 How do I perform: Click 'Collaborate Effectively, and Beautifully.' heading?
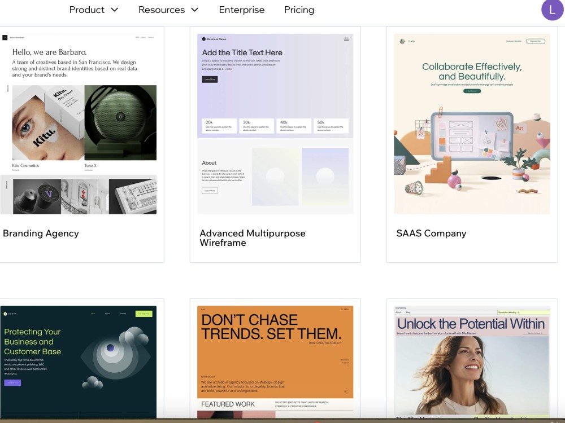472,71
